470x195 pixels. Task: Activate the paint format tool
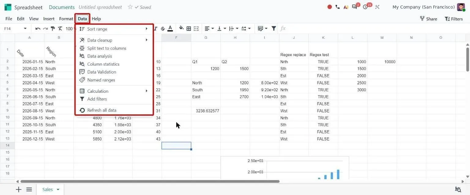pyautogui.click(x=53, y=29)
